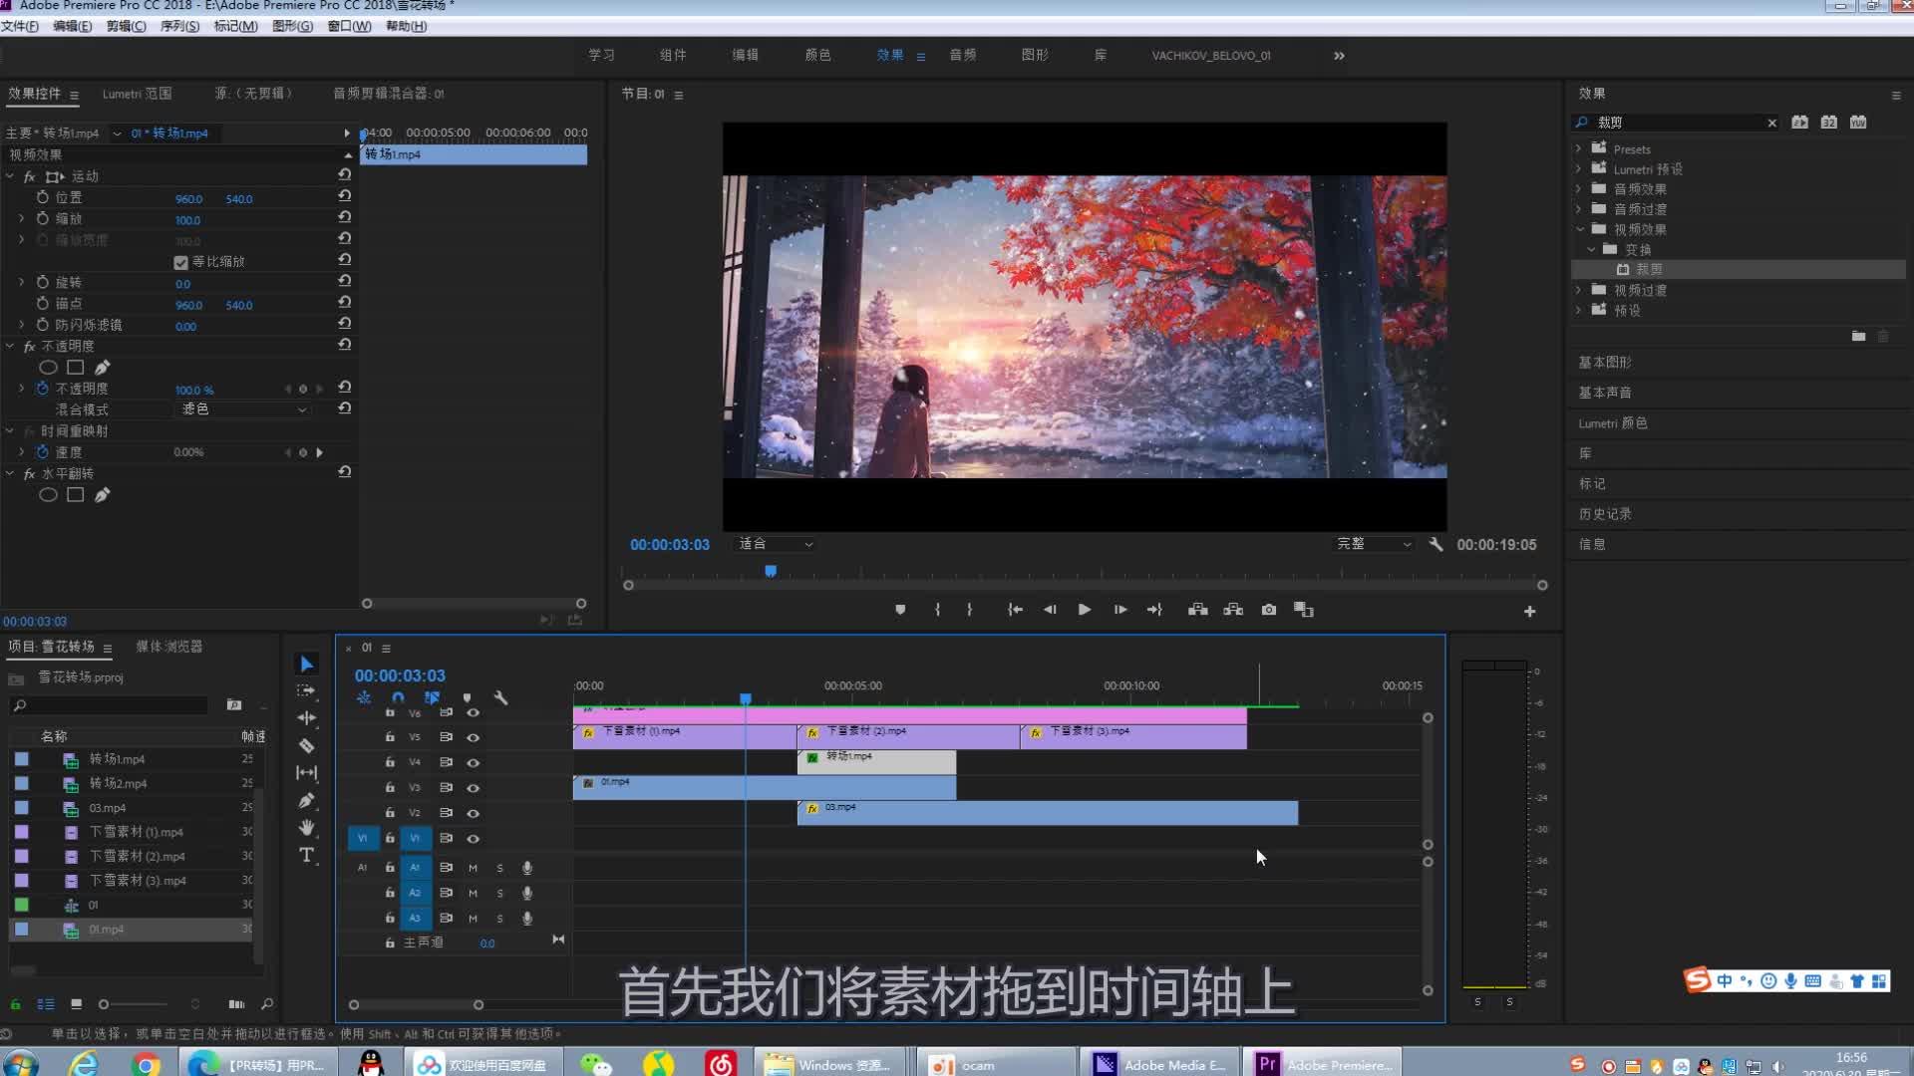The width and height of the screenshot is (1914, 1076).
Task: Show overflow workspaces chevron
Action: [1339, 56]
